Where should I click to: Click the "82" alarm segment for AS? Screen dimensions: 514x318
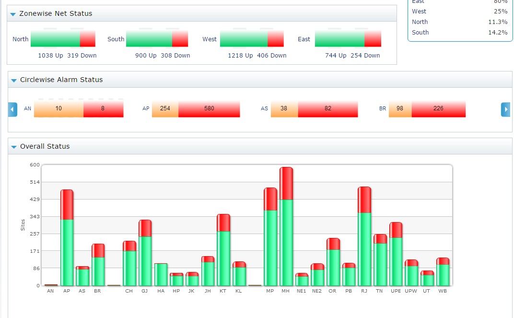[328, 109]
